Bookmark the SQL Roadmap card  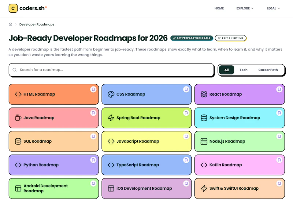click(x=93, y=136)
